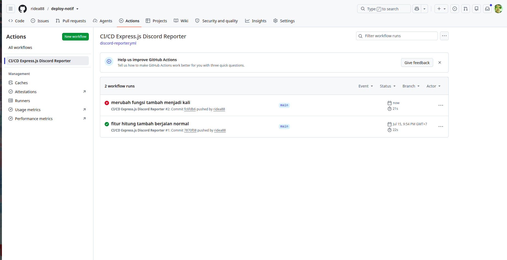
Task: Click the New workflow button
Action: [75, 37]
